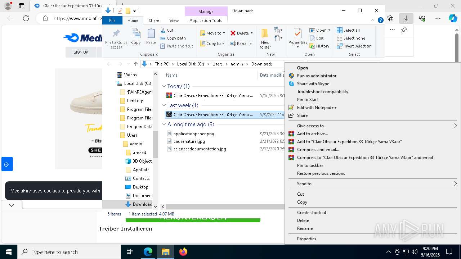This screenshot has width=461, height=259.
Task: Choose Edit with Notepad++
Action: pyautogui.click(x=373, y=108)
